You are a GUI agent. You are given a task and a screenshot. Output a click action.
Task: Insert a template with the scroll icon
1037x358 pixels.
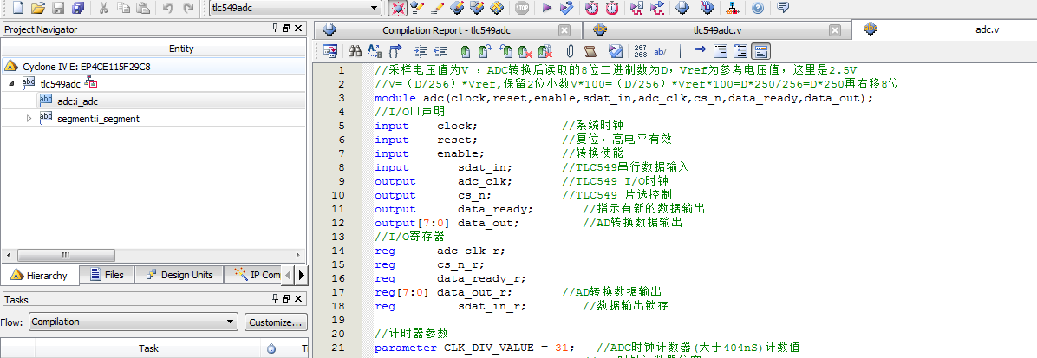tap(590, 51)
